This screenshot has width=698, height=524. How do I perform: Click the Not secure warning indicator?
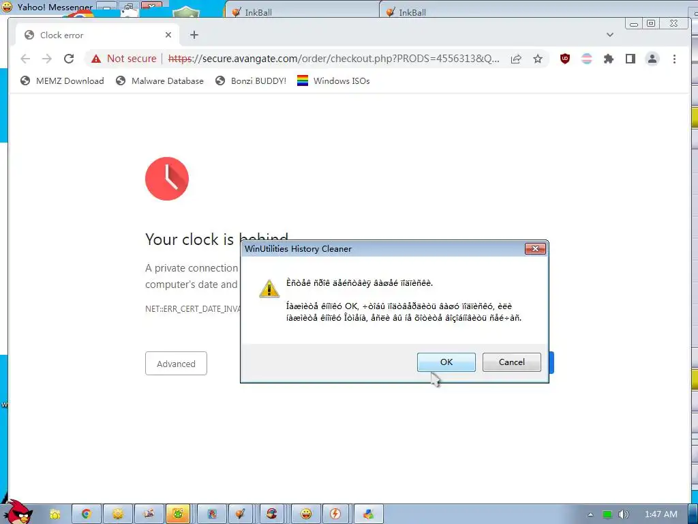(124, 59)
